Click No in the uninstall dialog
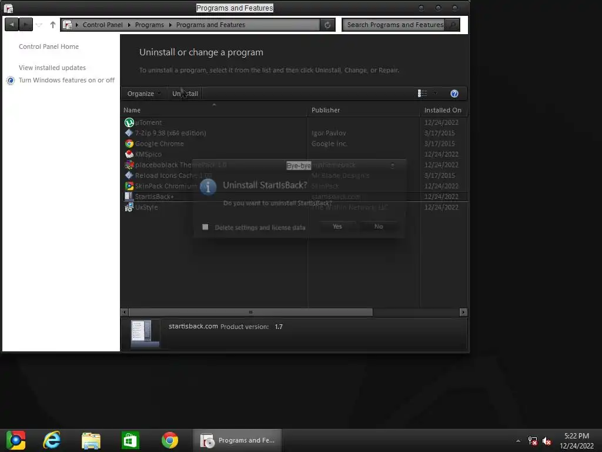The image size is (602, 452). pos(379,227)
